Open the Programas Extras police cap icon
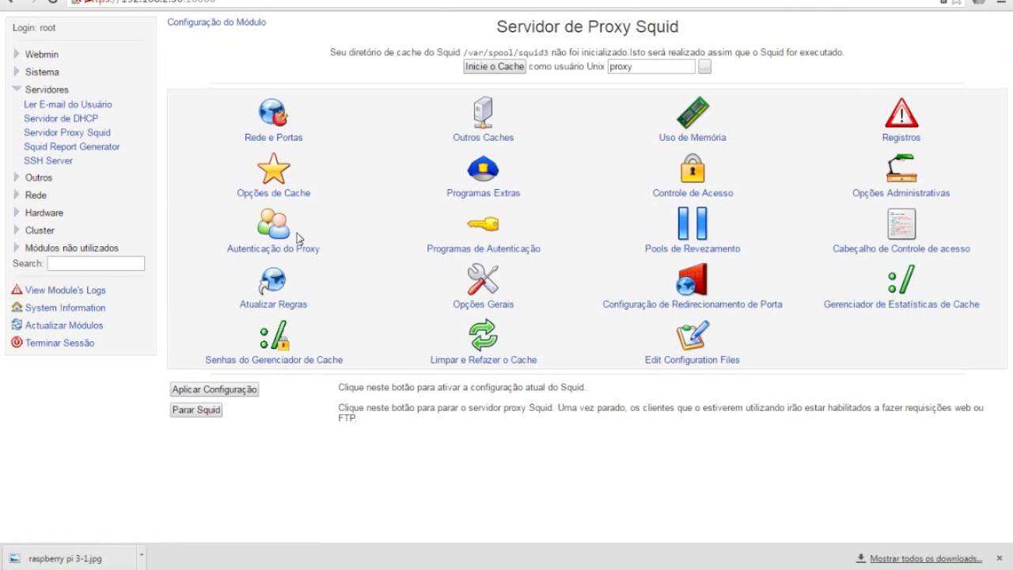 (x=483, y=169)
